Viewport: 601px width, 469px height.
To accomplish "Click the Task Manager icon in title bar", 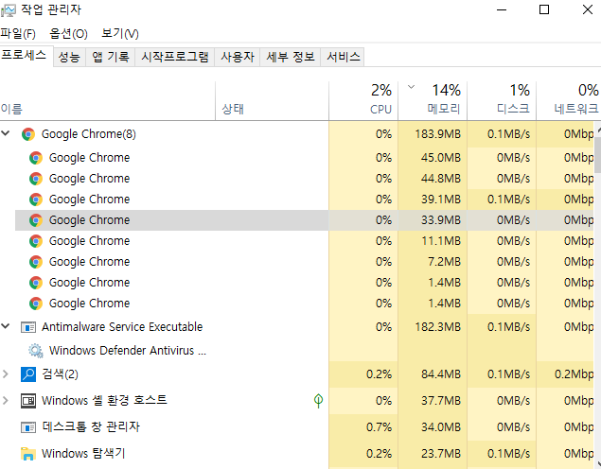I will pyautogui.click(x=9, y=10).
